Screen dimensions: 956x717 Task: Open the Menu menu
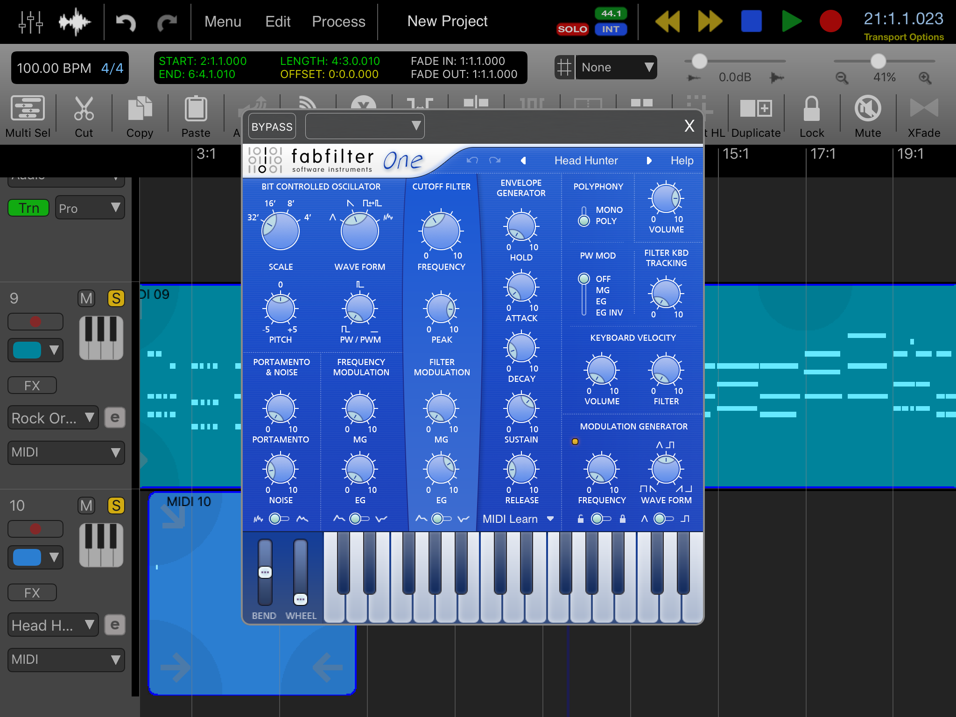point(223,21)
